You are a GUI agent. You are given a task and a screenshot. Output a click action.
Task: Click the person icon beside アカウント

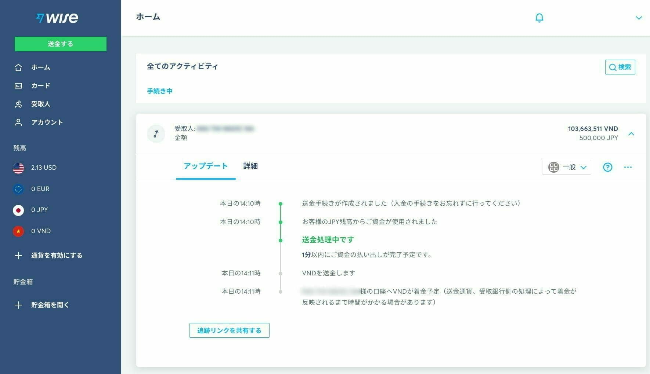pos(18,122)
